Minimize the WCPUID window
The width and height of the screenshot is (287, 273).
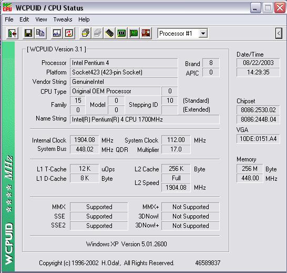pyautogui.click(x=255, y=8)
